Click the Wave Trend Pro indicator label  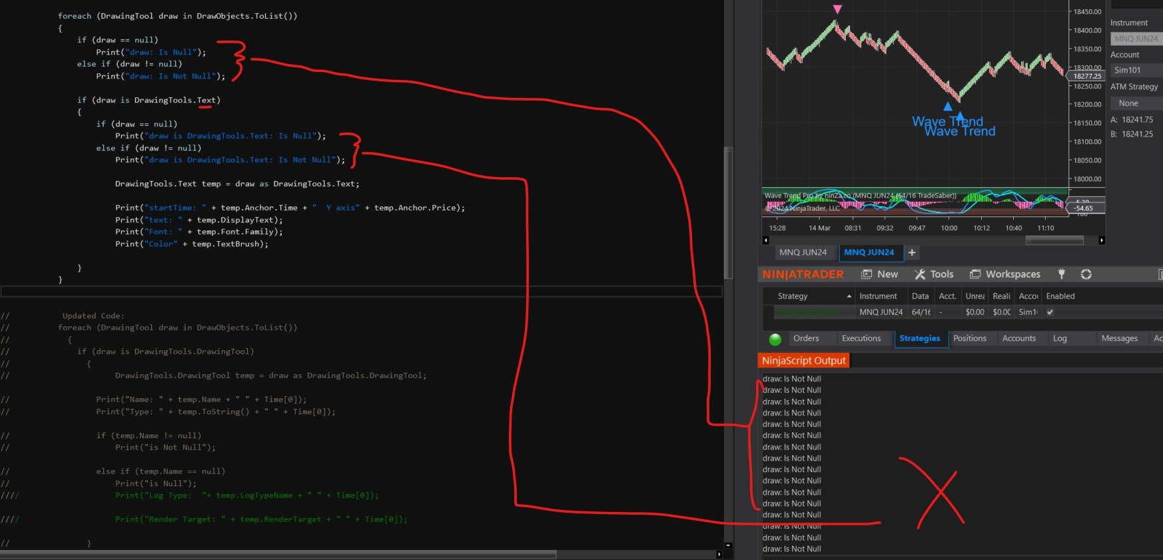click(861, 196)
